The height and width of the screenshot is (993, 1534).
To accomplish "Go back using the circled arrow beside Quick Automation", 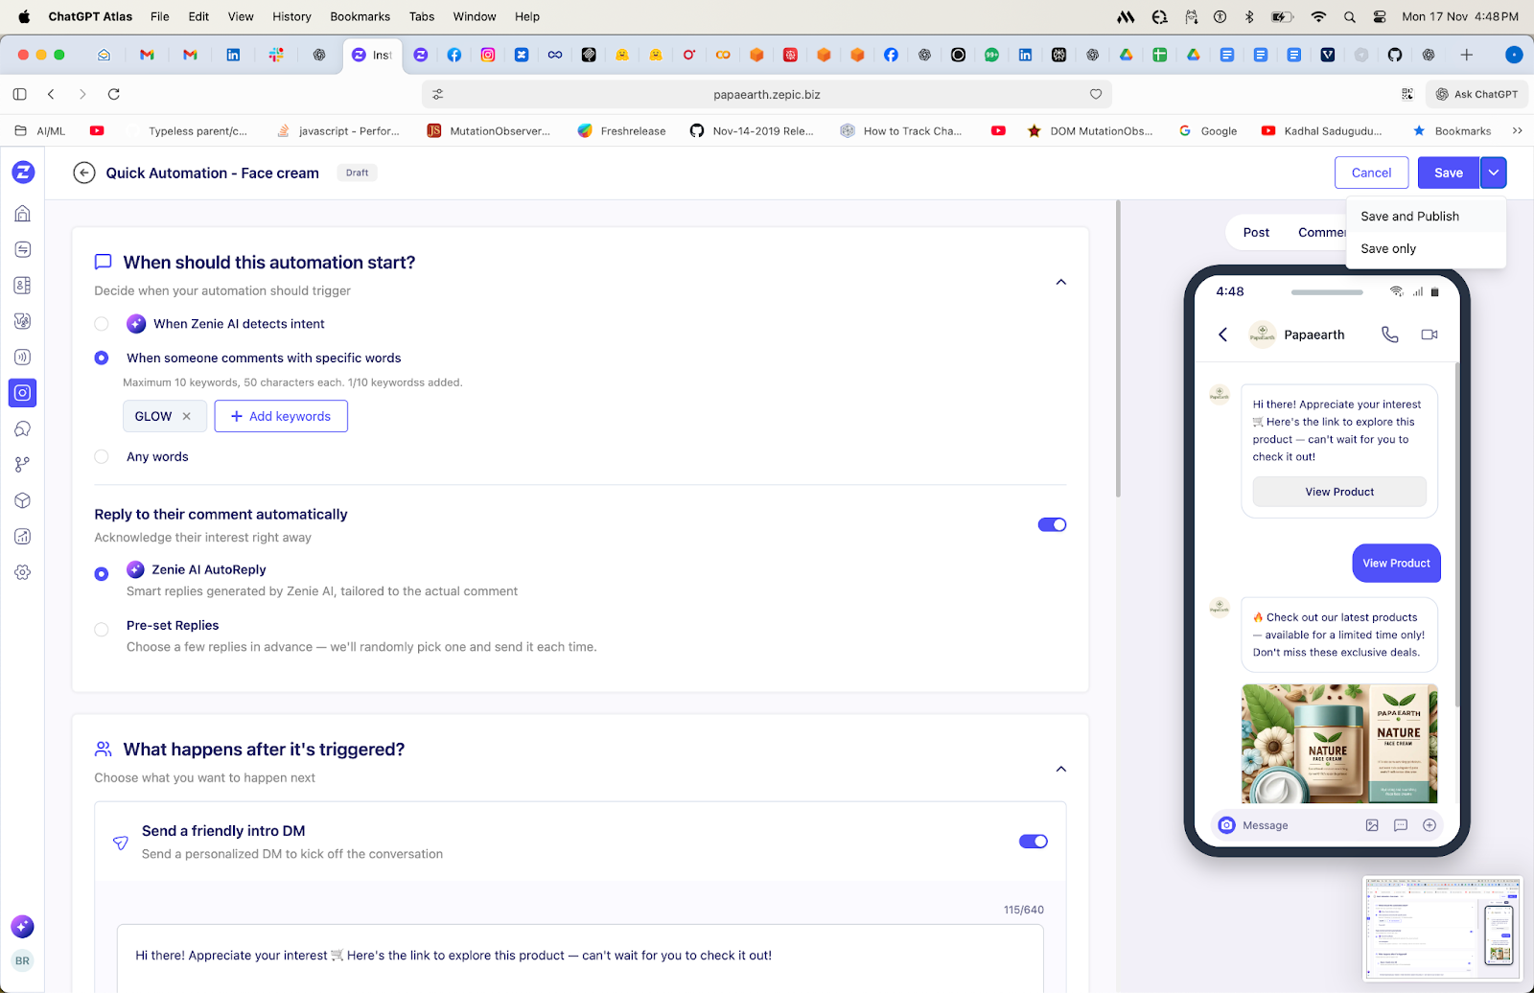I will pyautogui.click(x=84, y=173).
